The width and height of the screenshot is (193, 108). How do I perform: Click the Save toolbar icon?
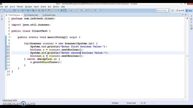click(7, 10)
